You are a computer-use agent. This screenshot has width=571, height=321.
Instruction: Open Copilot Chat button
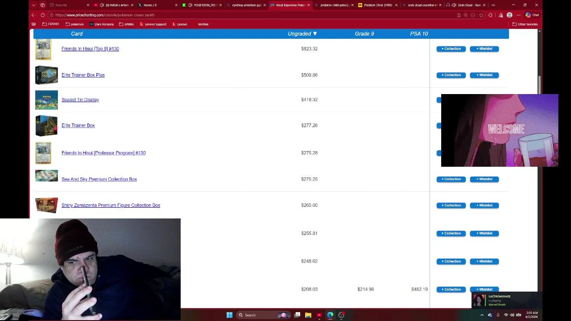(x=532, y=15)
